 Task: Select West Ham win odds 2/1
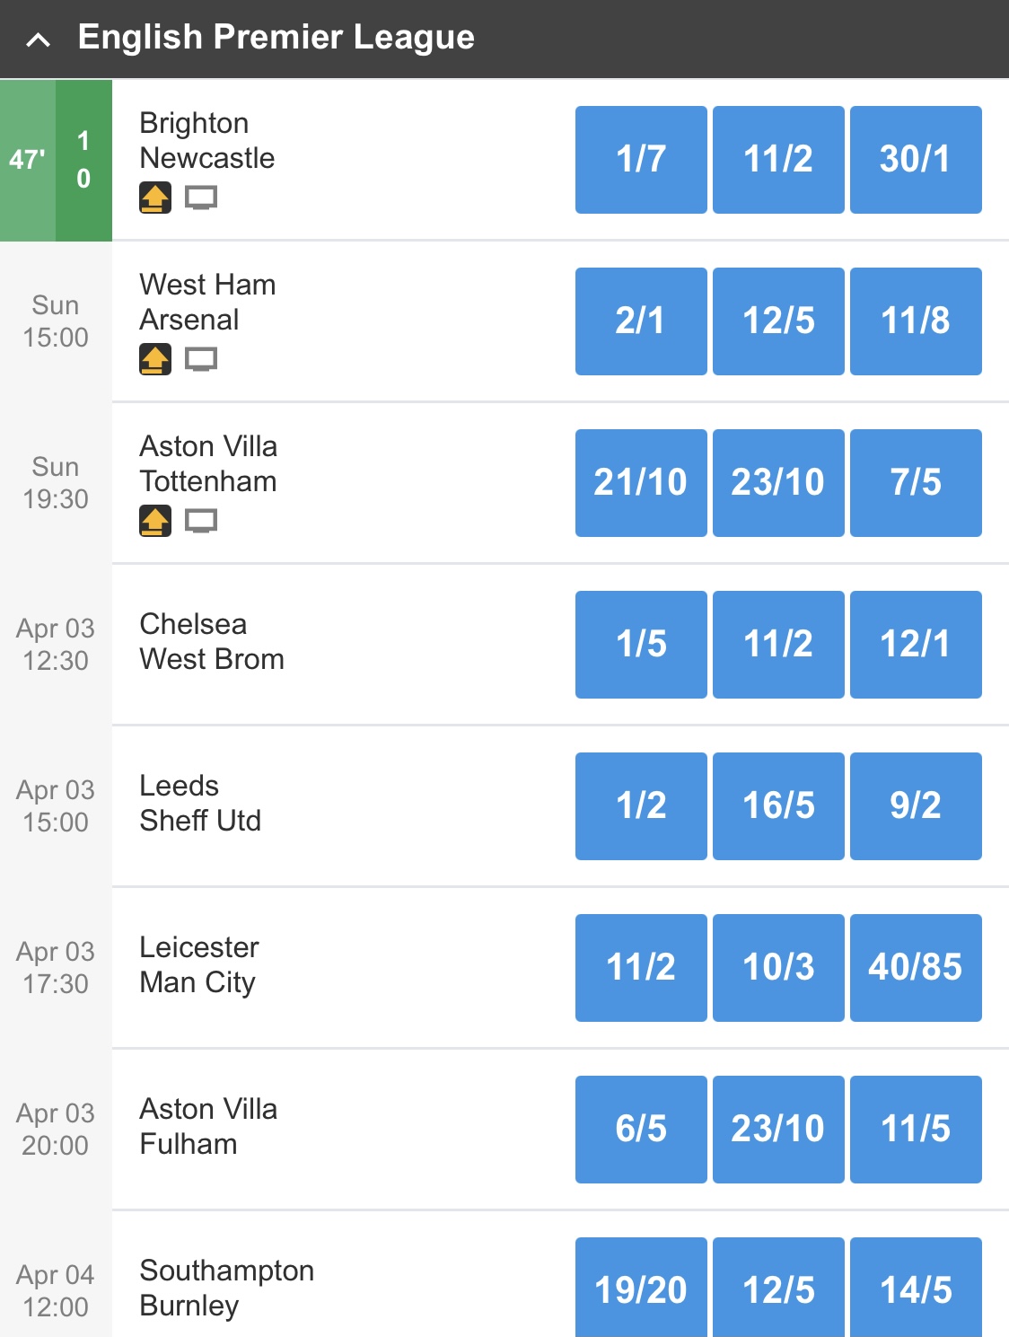click(x=641, y=321)
